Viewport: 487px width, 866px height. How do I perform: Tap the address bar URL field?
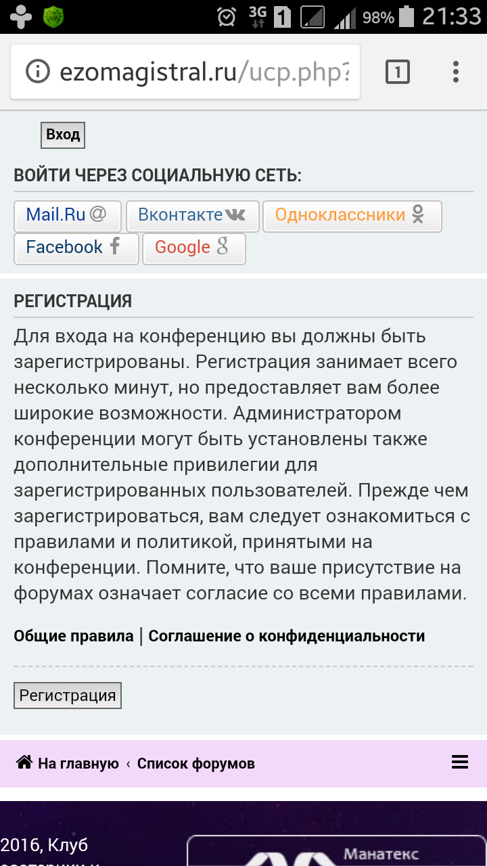pyautogui.click(x=203, y=72)
